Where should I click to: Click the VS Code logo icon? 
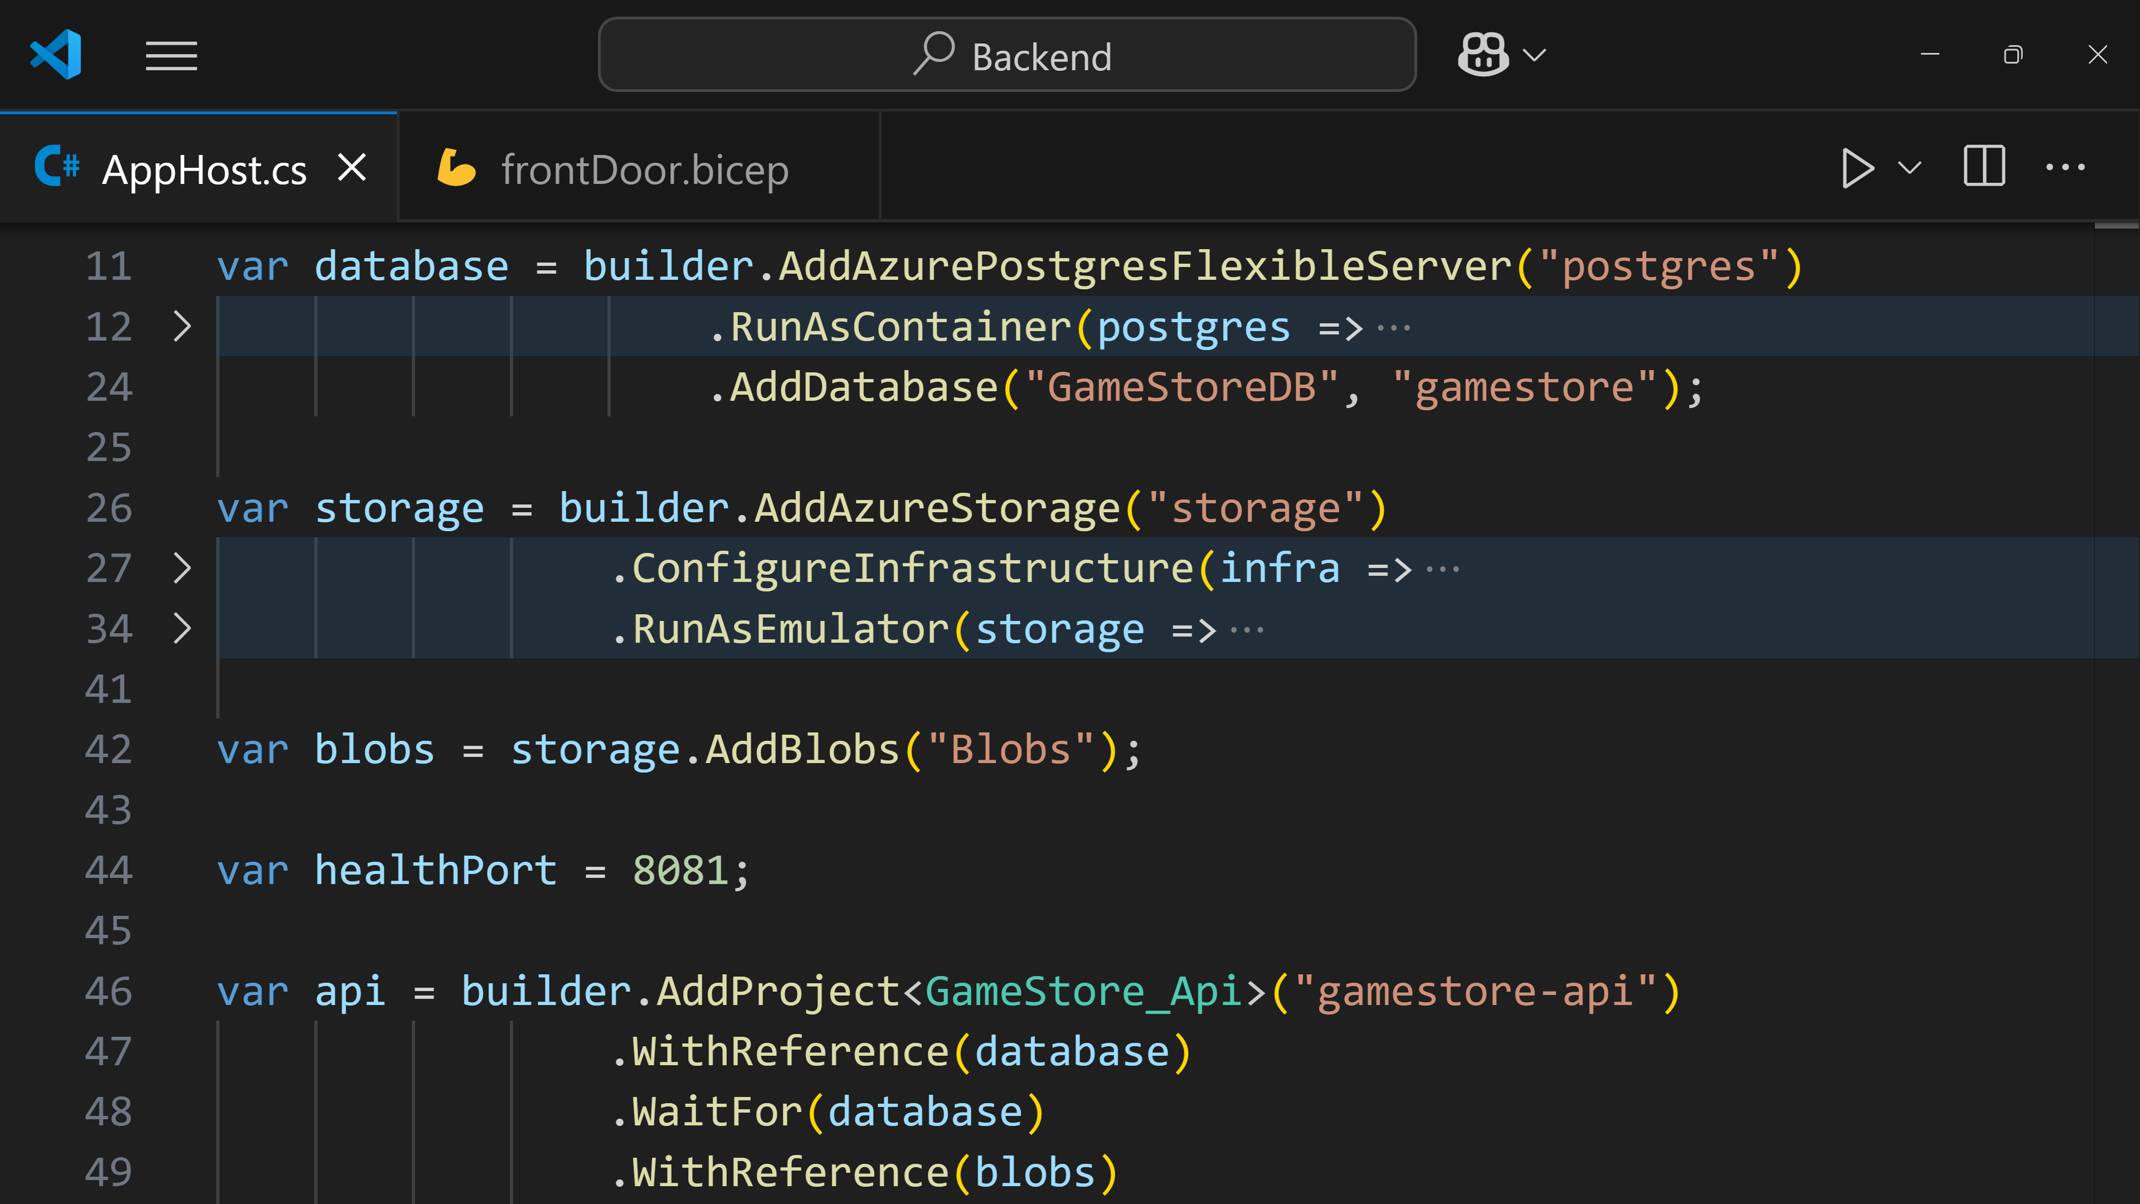[x=56, y=55]
